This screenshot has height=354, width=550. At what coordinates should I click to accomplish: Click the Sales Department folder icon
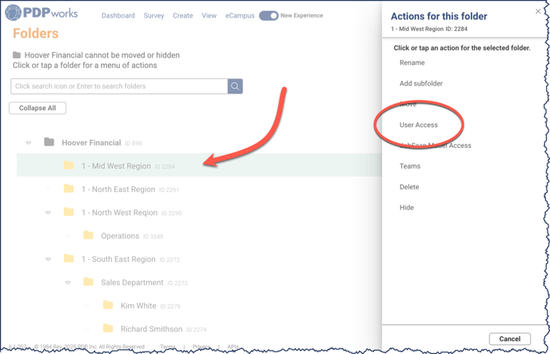click(89, 282)
